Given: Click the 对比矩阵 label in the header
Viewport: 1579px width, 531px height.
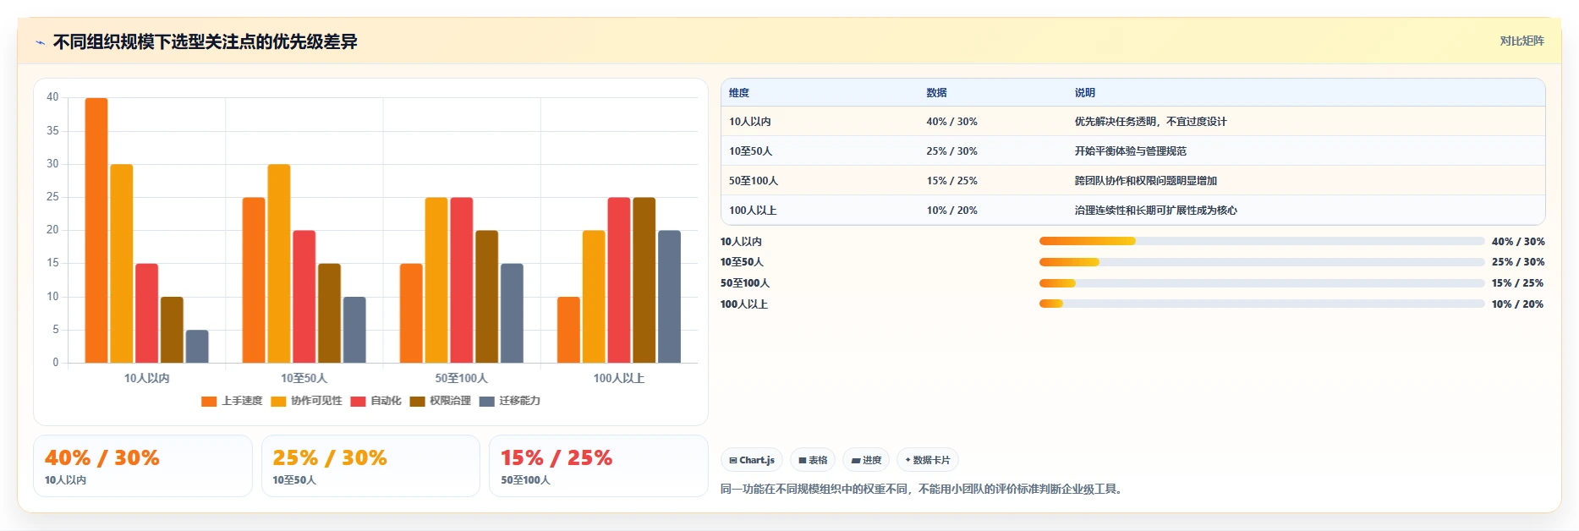Looking at the screenshot, I should (1521, 41).
